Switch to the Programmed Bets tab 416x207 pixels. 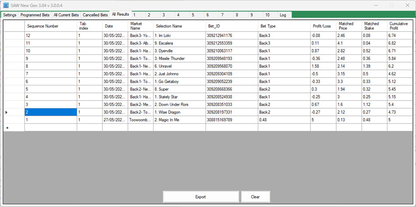35,15
